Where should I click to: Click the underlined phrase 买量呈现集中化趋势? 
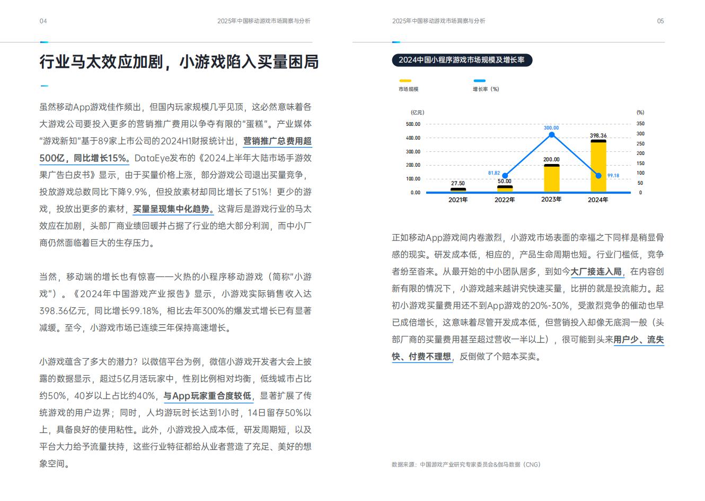pyautogui.click(x=173, y=209)
